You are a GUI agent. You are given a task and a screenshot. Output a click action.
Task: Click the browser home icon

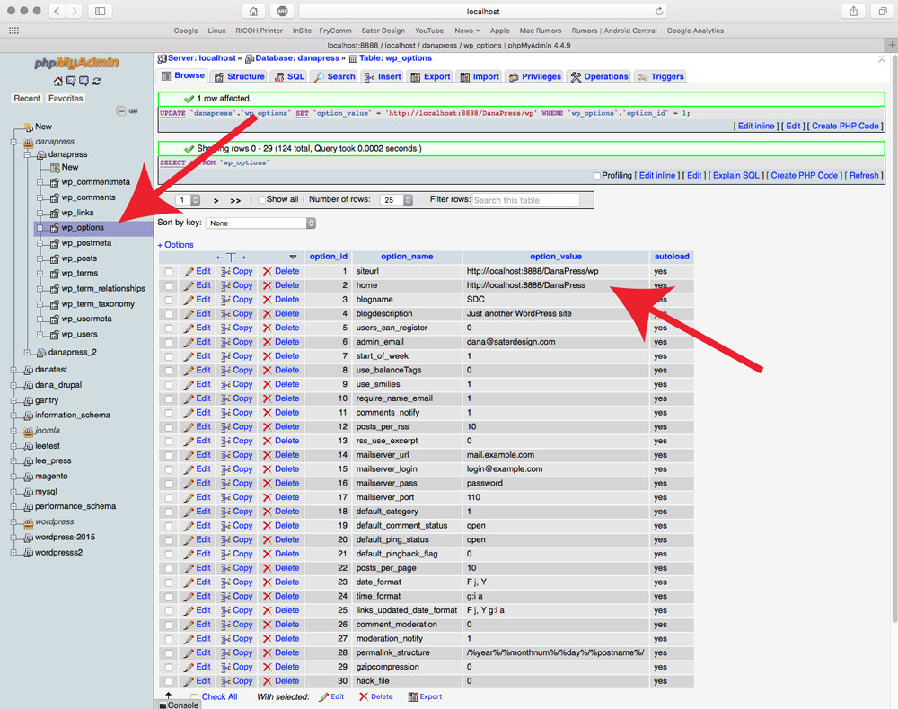[253, 12]
